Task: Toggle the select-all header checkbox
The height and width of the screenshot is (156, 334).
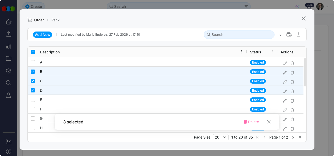Action: coord(33,52)
